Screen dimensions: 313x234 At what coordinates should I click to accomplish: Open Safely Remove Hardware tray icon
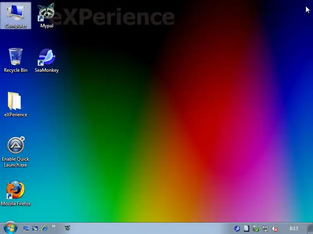[256, 229]
